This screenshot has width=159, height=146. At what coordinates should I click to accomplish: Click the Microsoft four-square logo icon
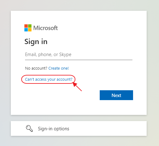coord(28,28)
